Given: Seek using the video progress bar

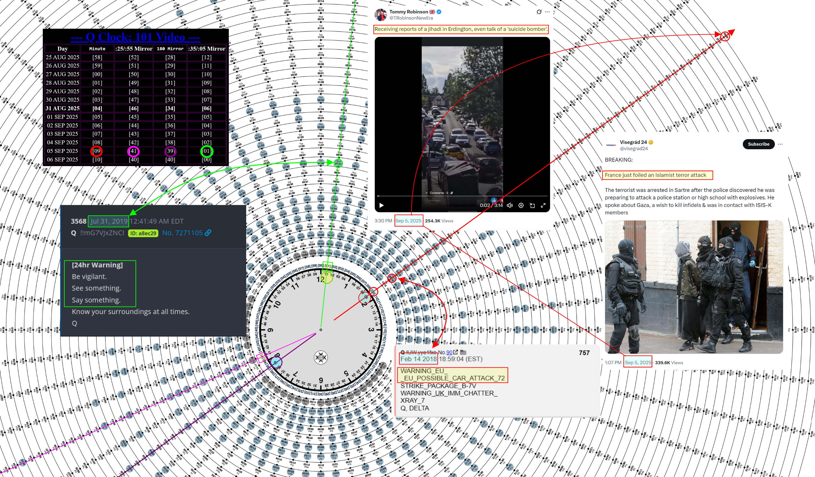Looking at the screenshot, I should tap(462, 196).
